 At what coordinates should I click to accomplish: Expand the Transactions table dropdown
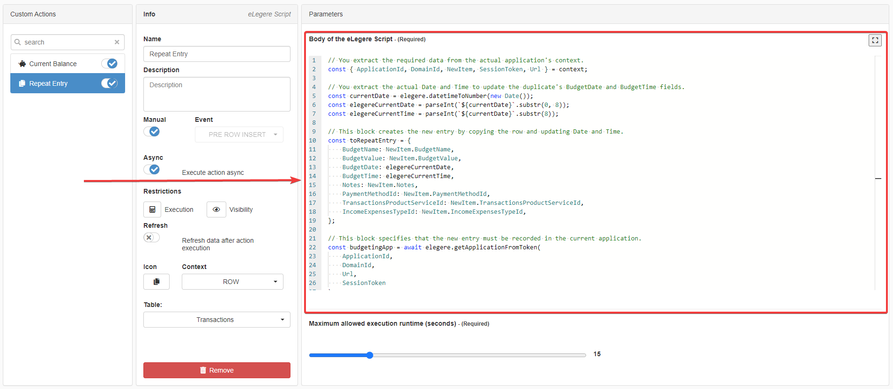pyautogui.click(x=216, y=320)
